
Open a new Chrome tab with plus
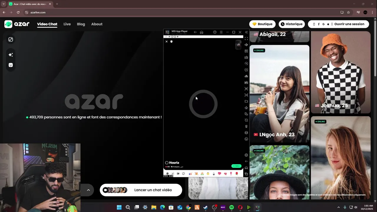(x=57, y=4)
